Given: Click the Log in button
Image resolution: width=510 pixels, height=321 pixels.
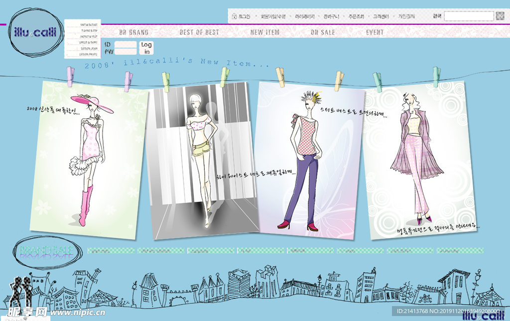Looking at the screenshot, I should tap(146, 48).
